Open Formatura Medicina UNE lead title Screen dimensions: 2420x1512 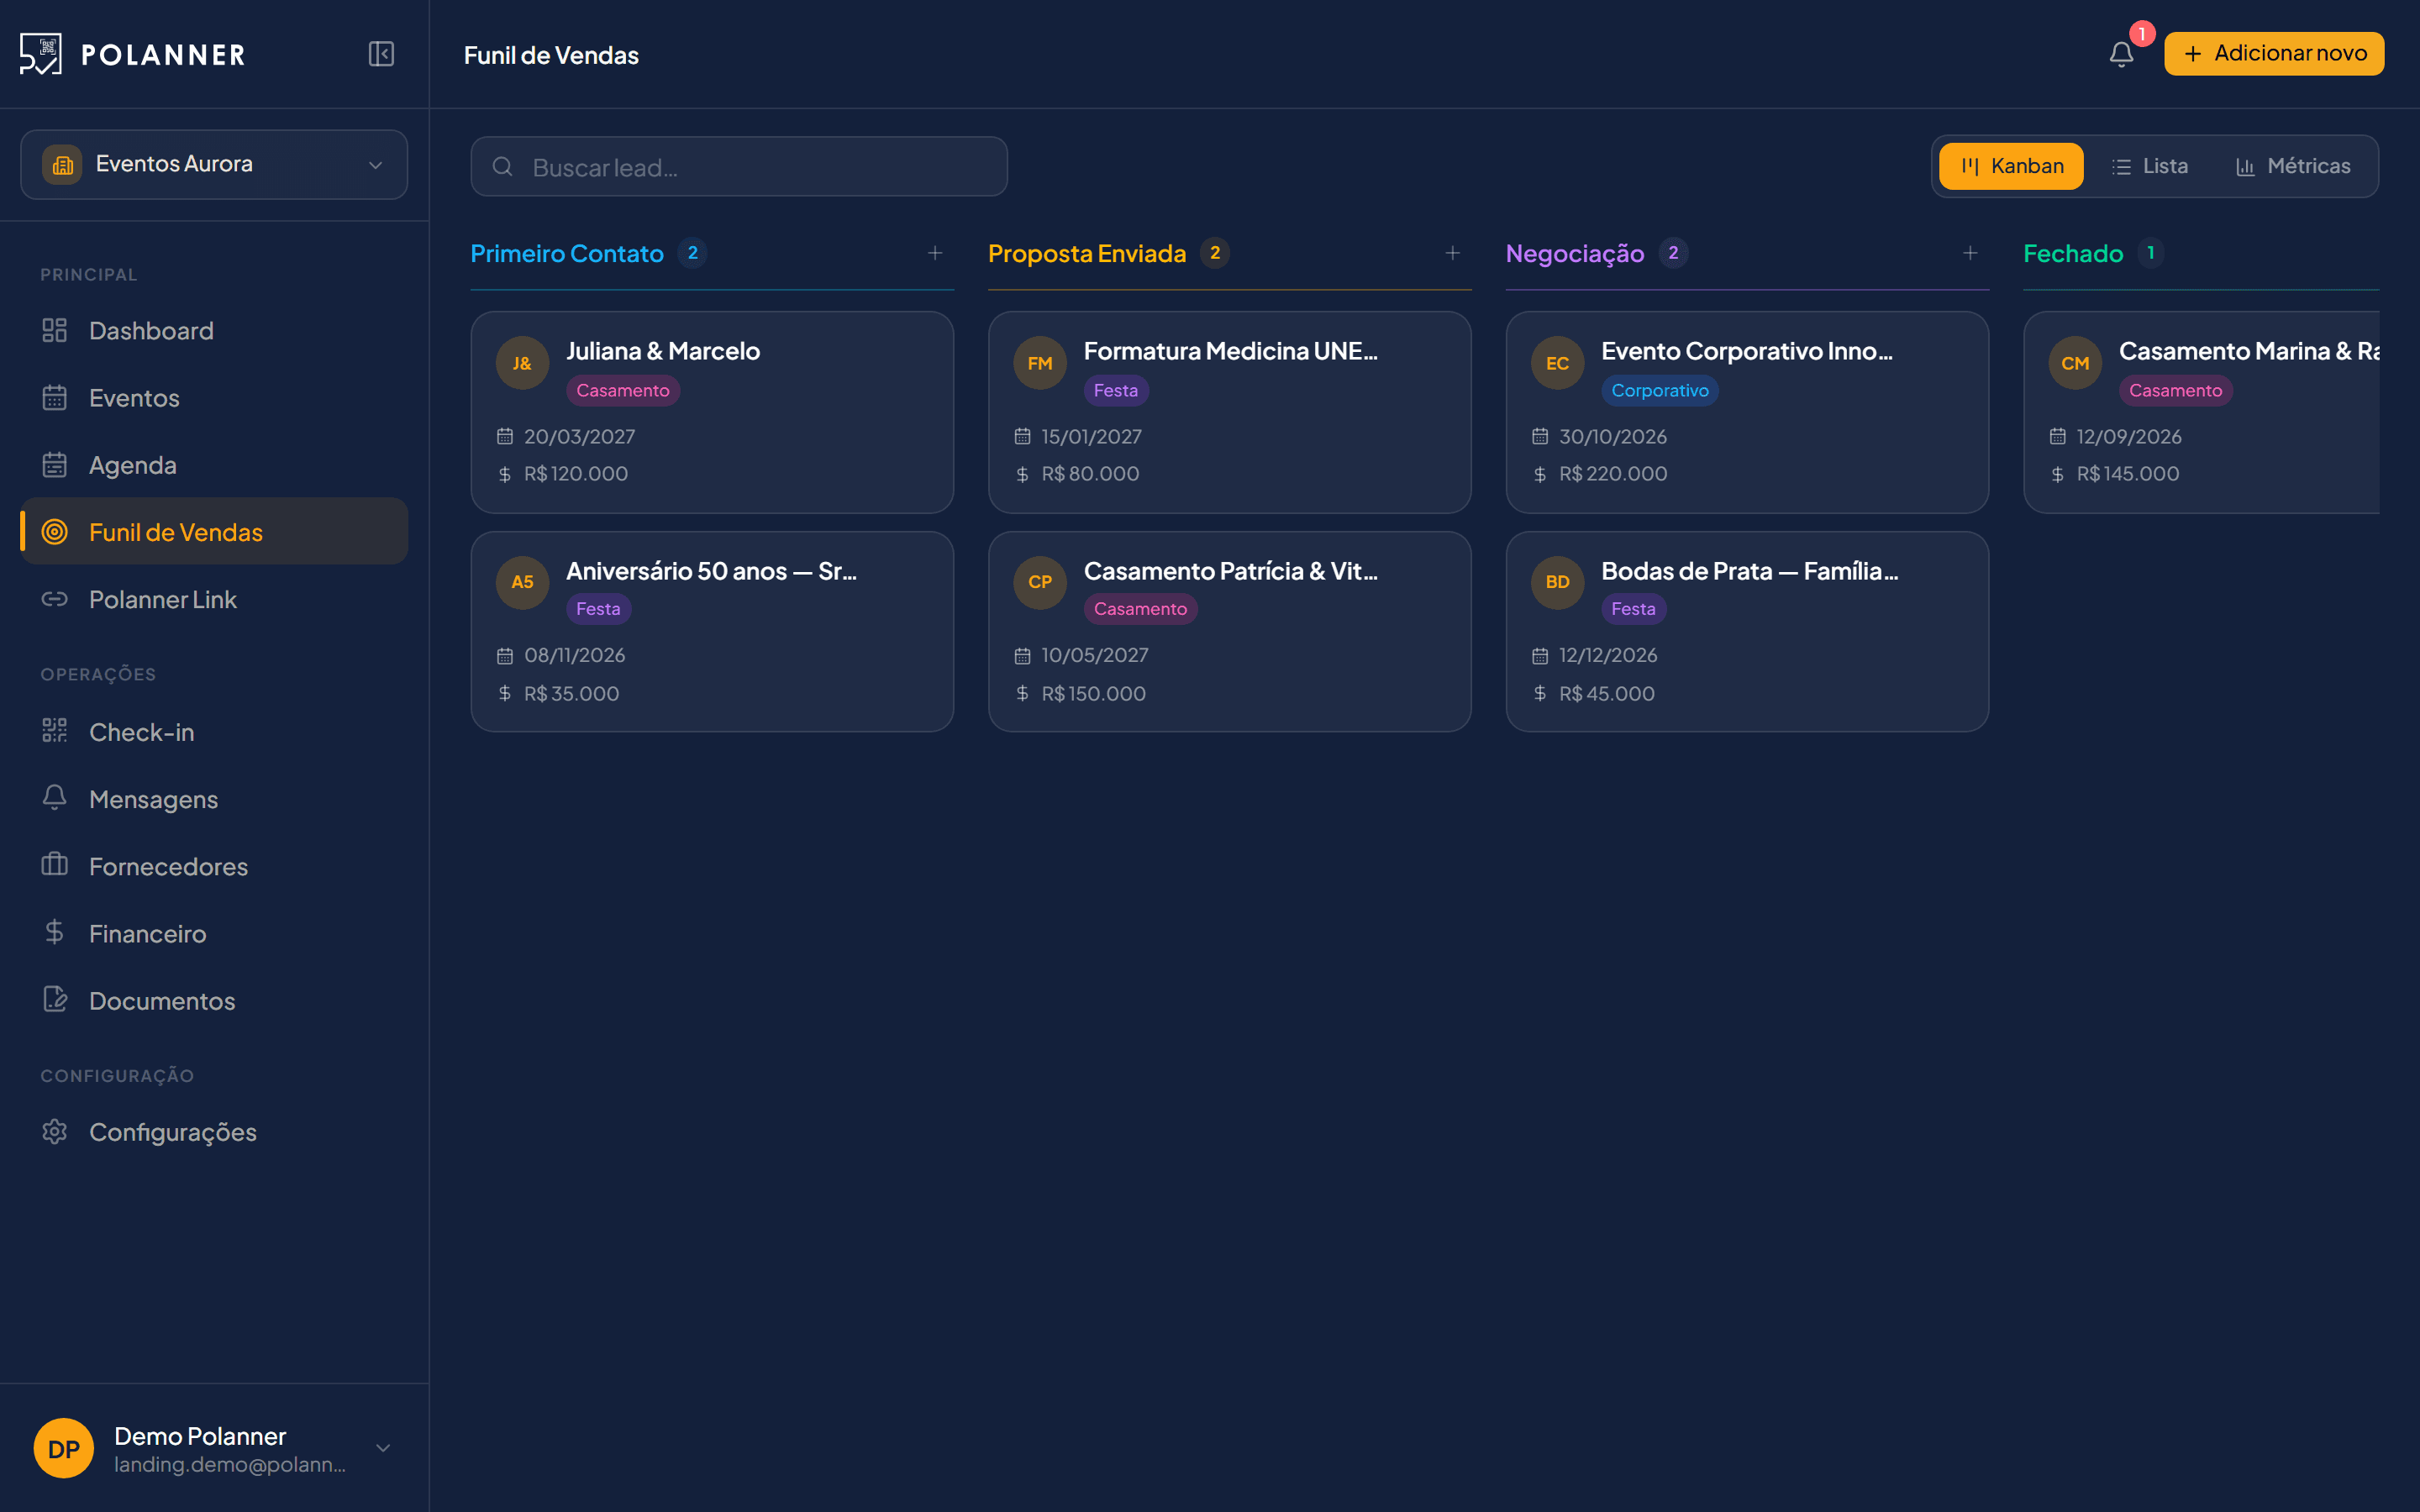pyautogui.click(x=1230, y=351)
